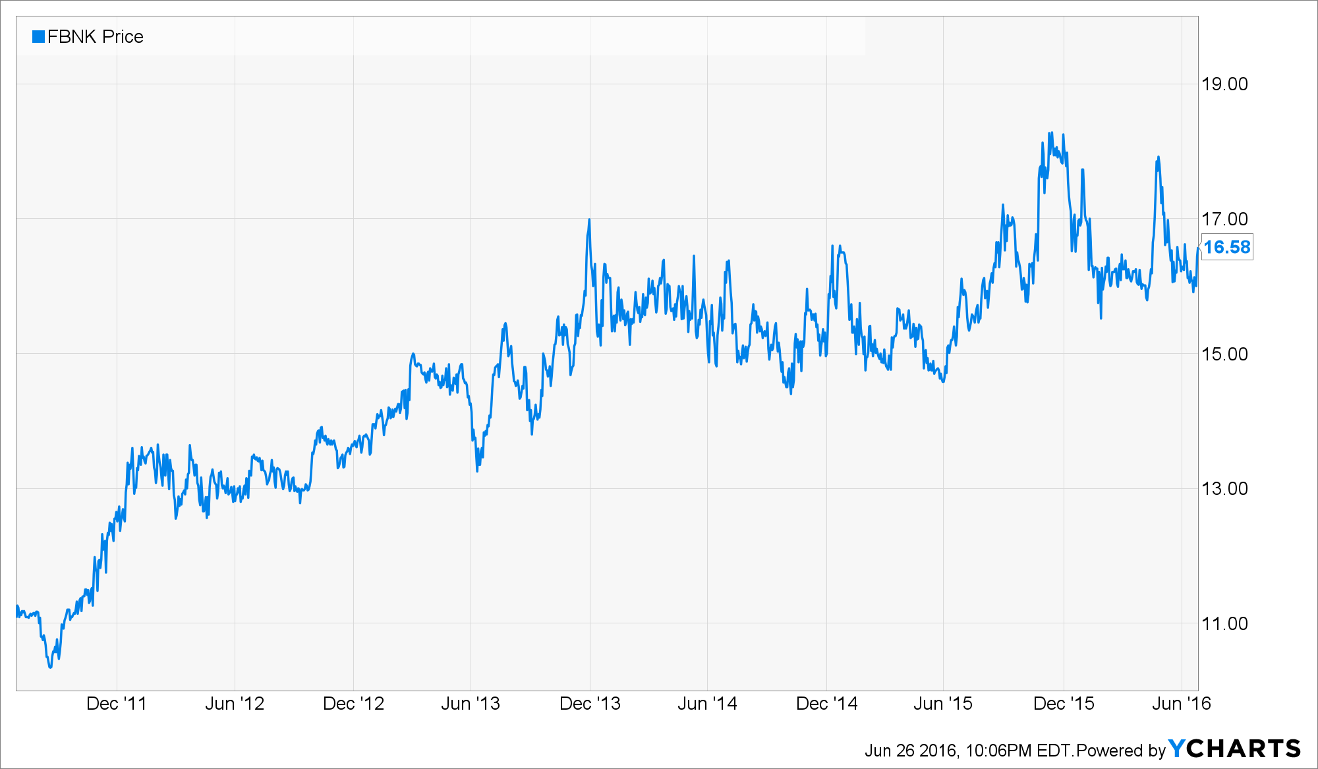1318x769 pixels.
Task: Select the 'FBNK Price' legend label
Action: tap(96, 37)
